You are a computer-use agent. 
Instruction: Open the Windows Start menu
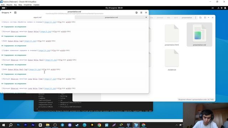tap(4, 125)
